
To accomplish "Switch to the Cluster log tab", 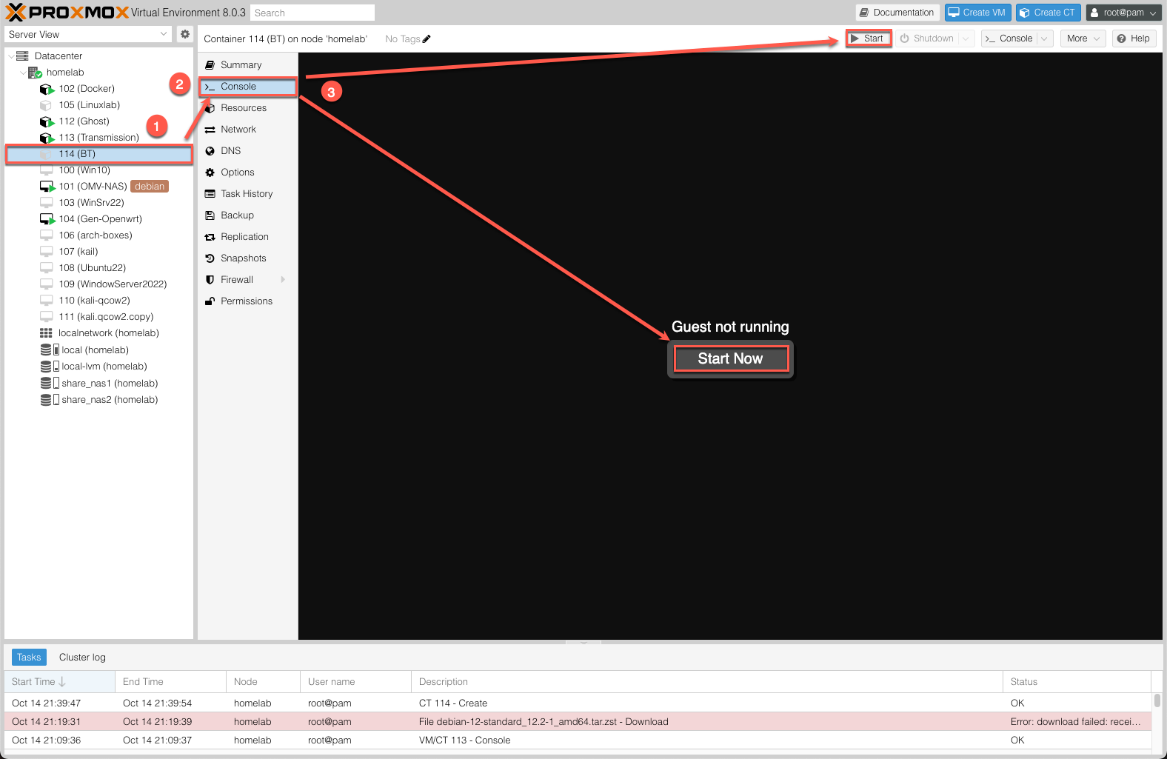I will tap(82, 658).
